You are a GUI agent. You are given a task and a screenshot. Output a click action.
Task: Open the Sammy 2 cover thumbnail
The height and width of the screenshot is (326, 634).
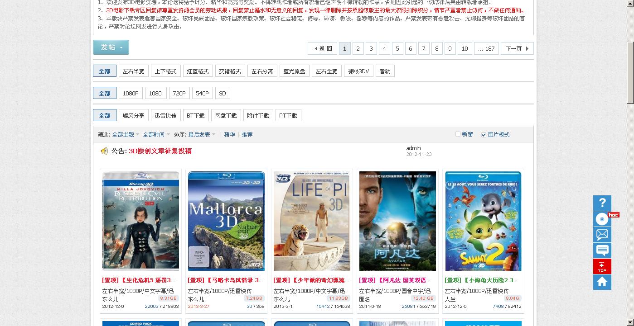pos(483,221)
